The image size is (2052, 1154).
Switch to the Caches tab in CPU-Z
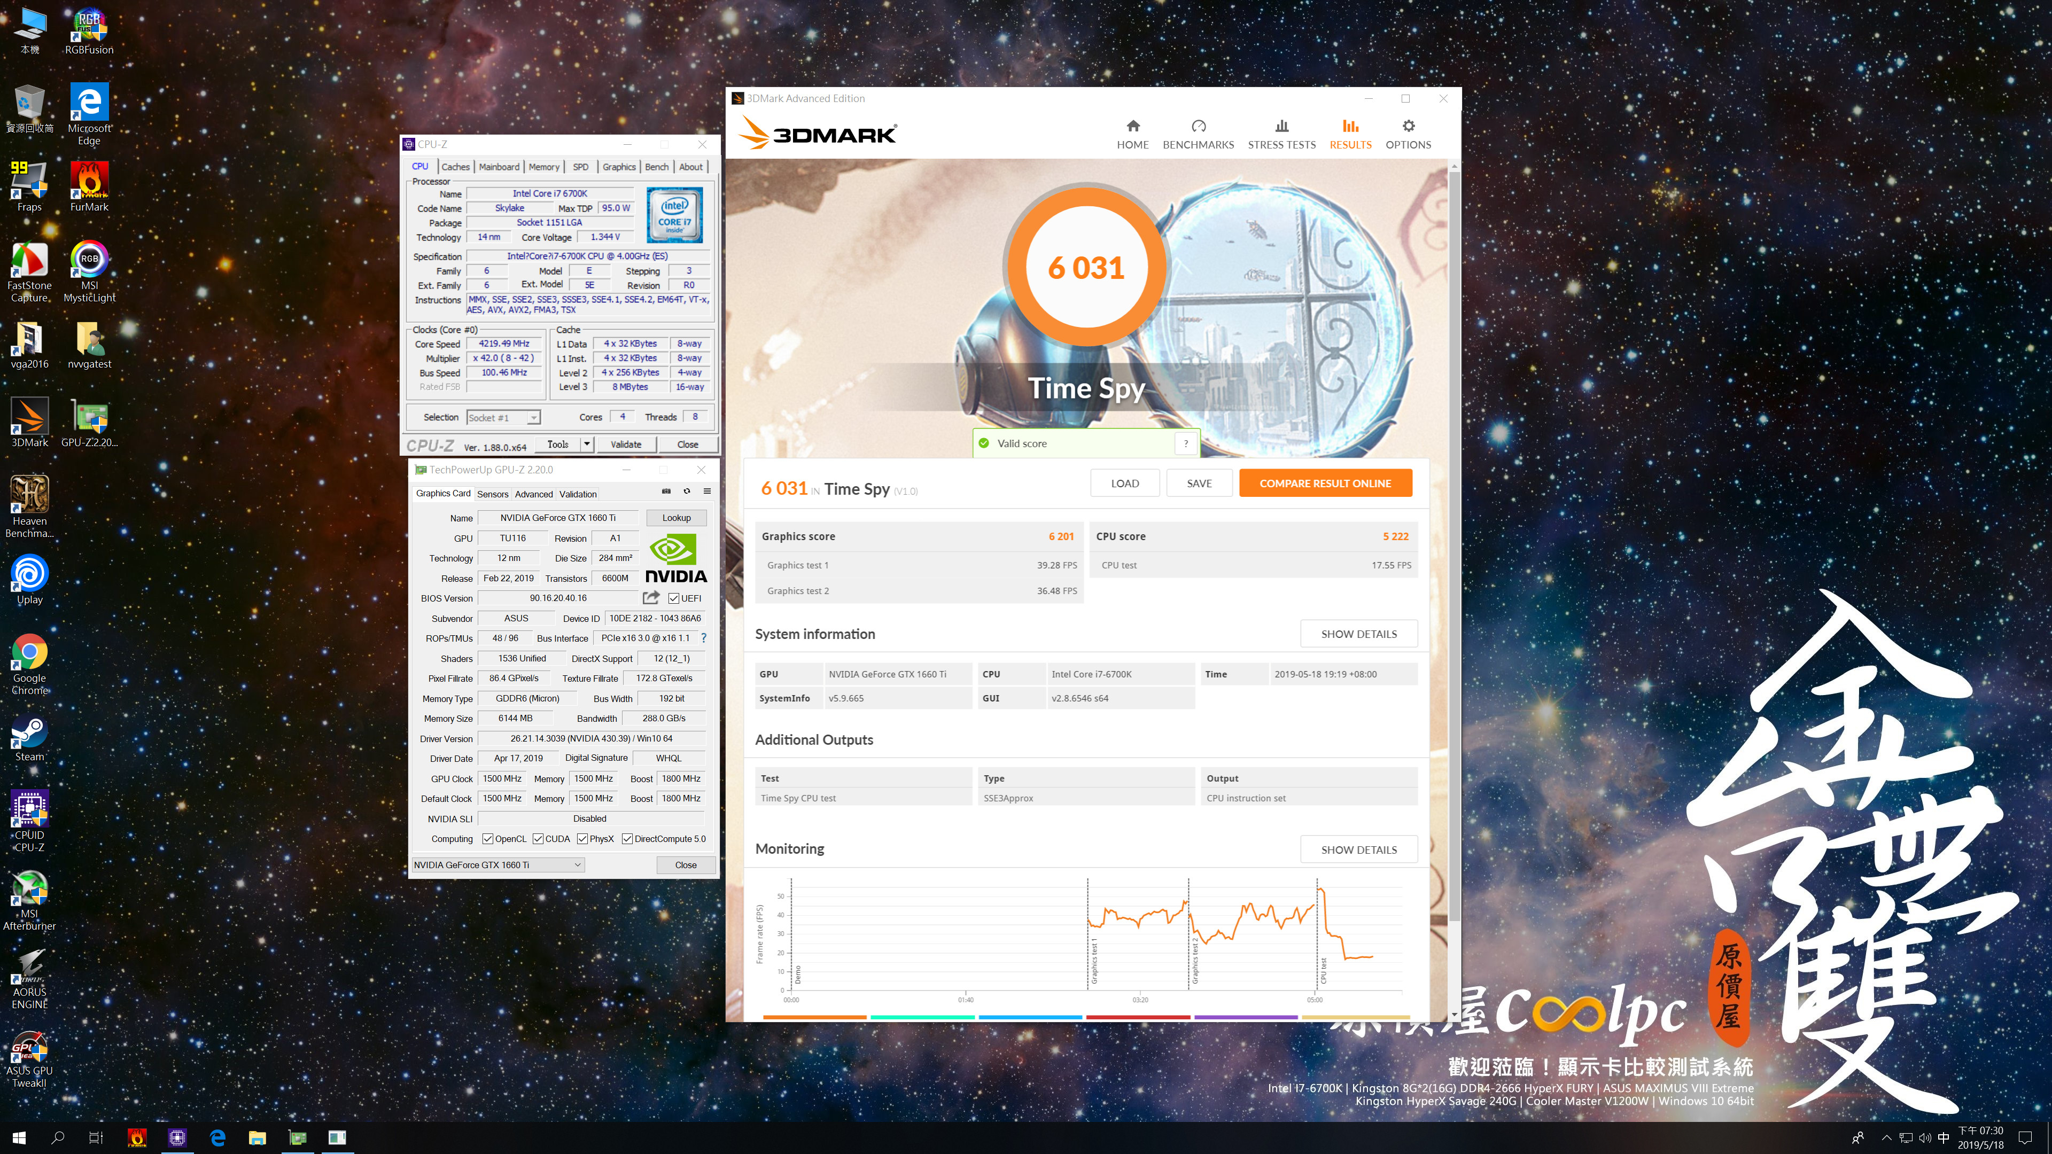coord(456,167)
